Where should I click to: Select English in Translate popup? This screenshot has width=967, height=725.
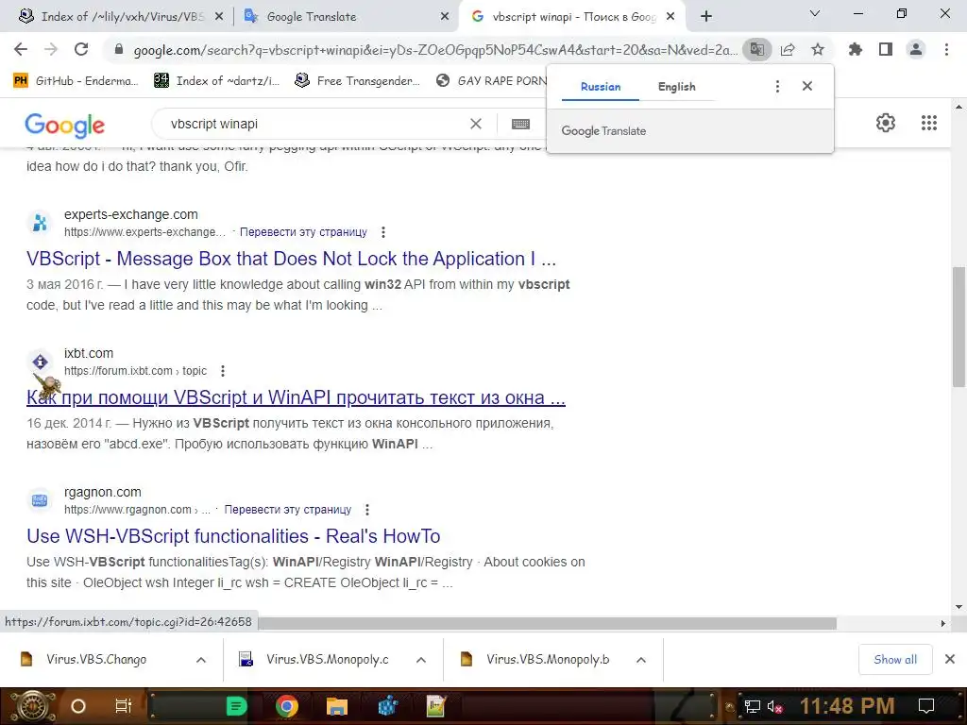tap(676, 87)
